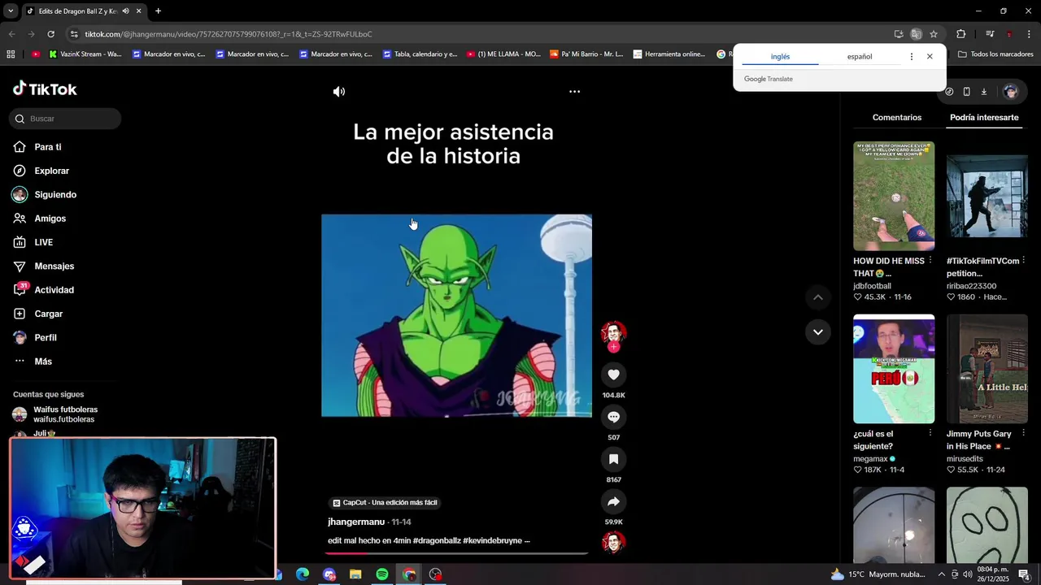Open Actividad notifications
The height and width of the screenshot is (585, 1041).
[x=54, y=290]
